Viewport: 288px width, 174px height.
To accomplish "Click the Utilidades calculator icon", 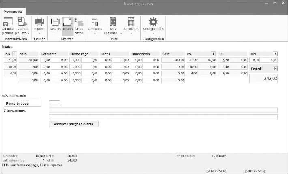I will 131,22.
